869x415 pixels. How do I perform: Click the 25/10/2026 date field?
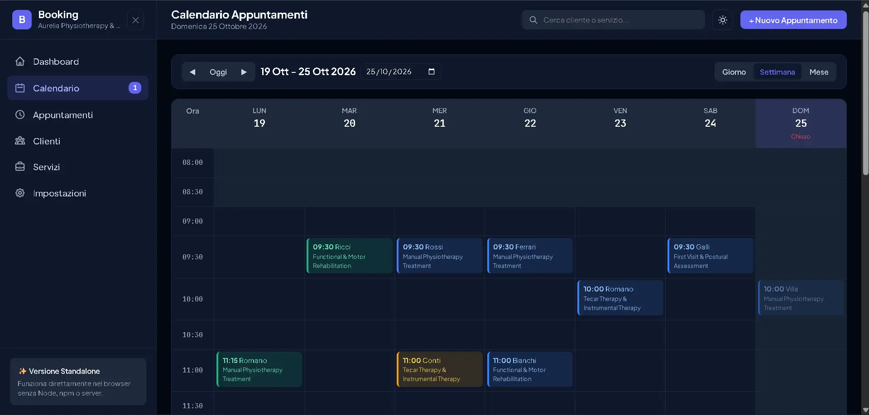coord(401,72)
